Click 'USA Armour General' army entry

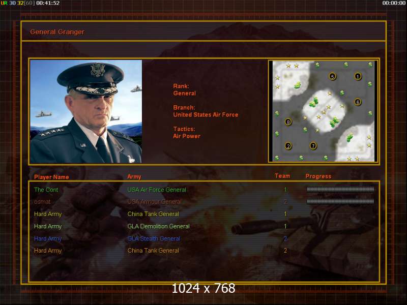155,202
